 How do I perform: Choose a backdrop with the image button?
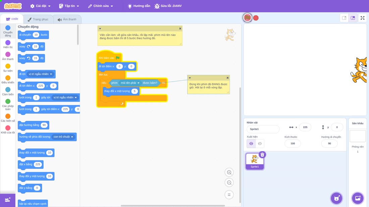(x=358, y=198)
